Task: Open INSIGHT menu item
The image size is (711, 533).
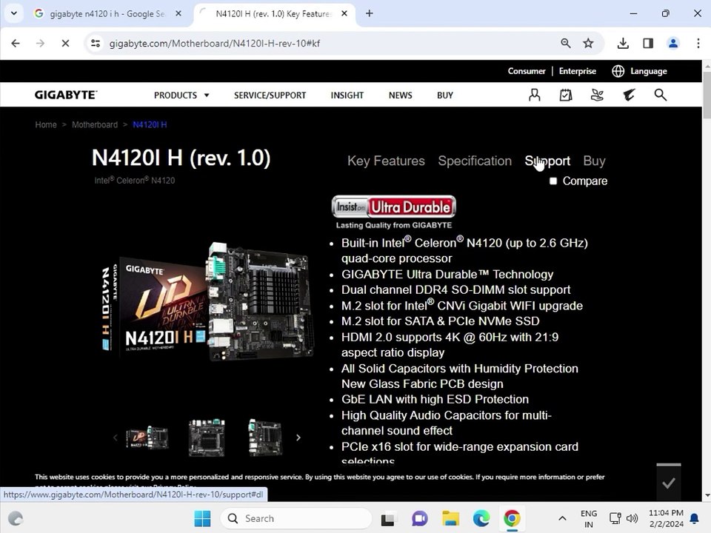Action: click(347, 95)
